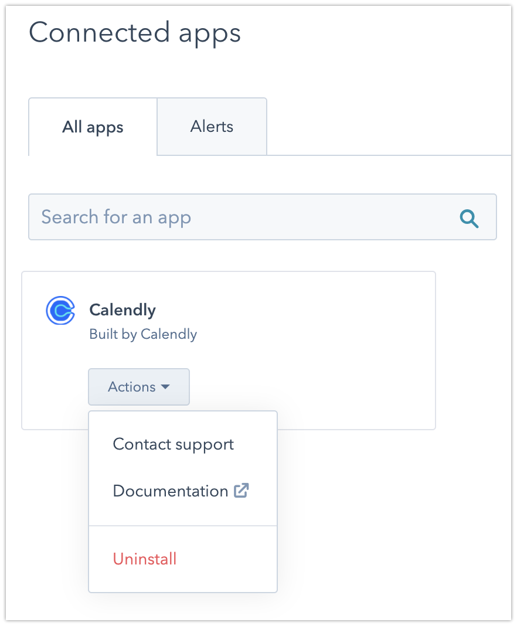Viewport: 517px width, 626px height.
Task: Click the word Actions on the button
Action: (132, 387)
